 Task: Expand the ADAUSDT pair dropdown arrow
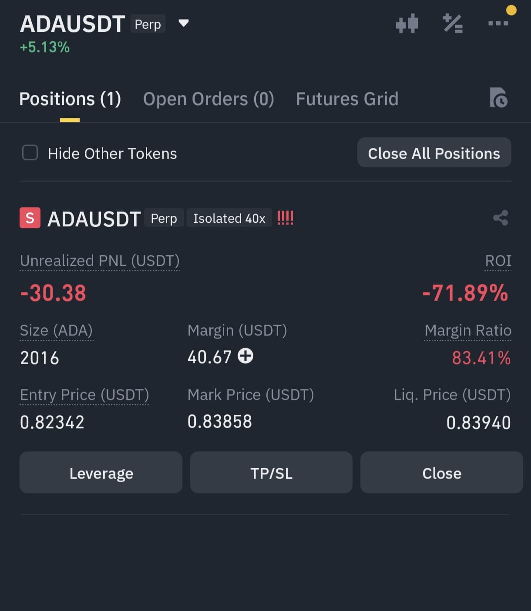pos(184,23)
